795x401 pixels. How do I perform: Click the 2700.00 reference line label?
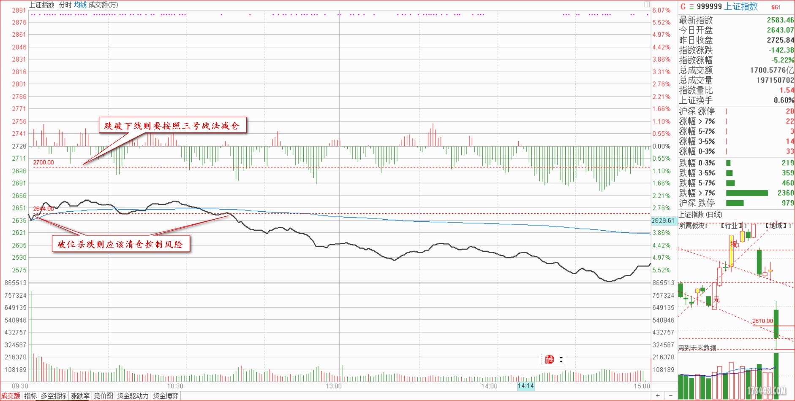click(x=44, y=162)
